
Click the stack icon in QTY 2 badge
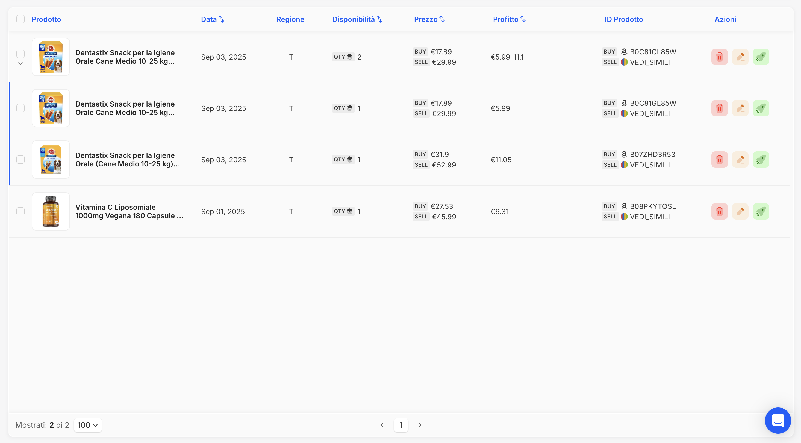(x=349, y=57)
